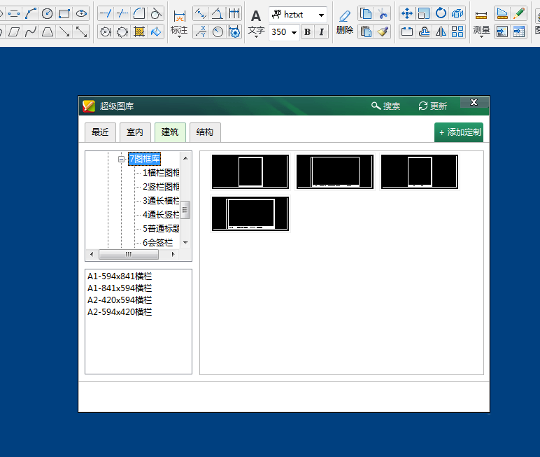The image size is (540, 457).
Task: Select list entry A1-841x594横栏
Action: (x=120, y=288)
